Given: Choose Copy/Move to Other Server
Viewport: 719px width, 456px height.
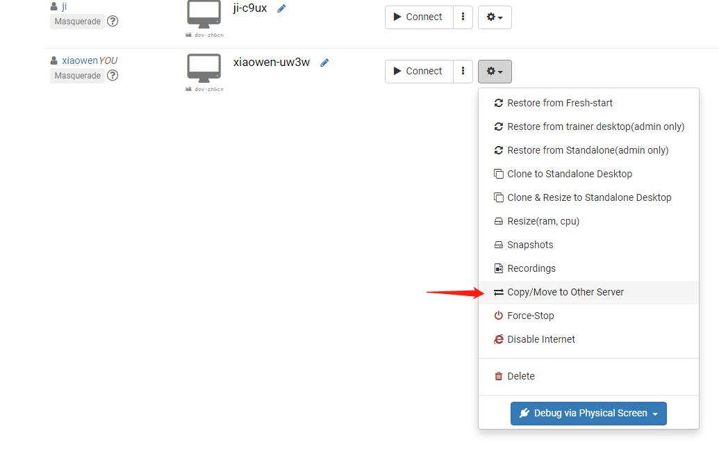Looking at the screenshot, I should (588, 292).
